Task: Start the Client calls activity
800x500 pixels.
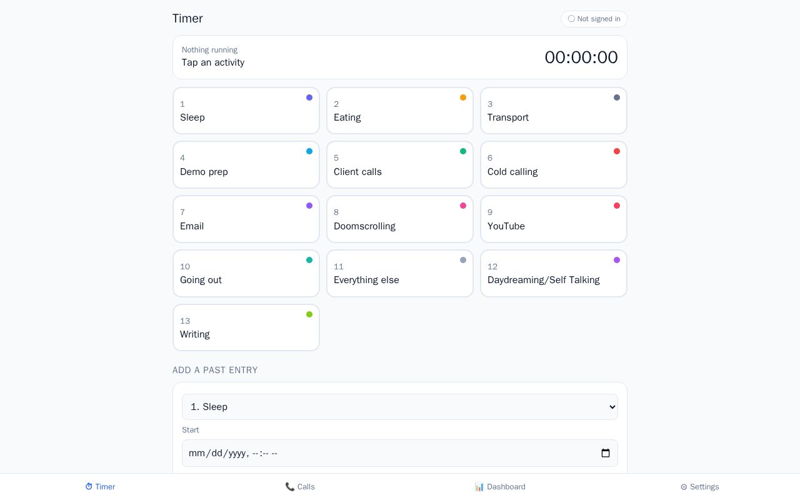Action: (400, 165)
